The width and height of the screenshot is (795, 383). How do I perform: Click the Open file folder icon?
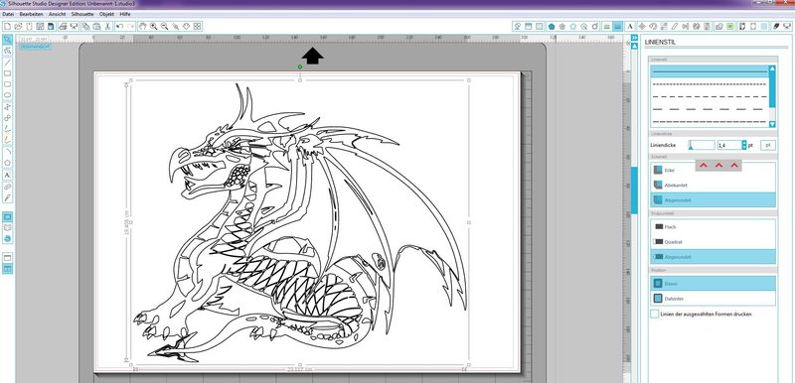18,26
